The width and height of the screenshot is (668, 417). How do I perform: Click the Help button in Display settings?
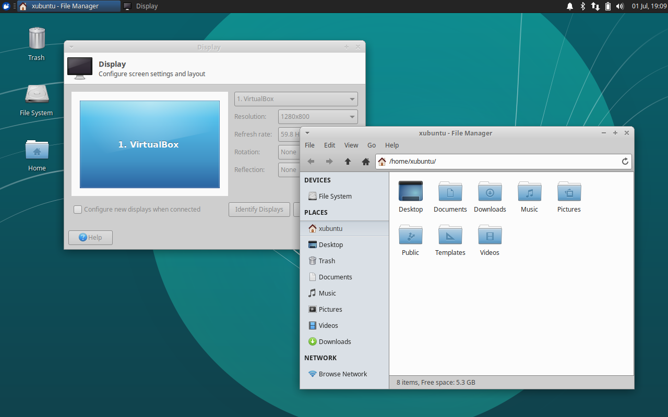90,237
